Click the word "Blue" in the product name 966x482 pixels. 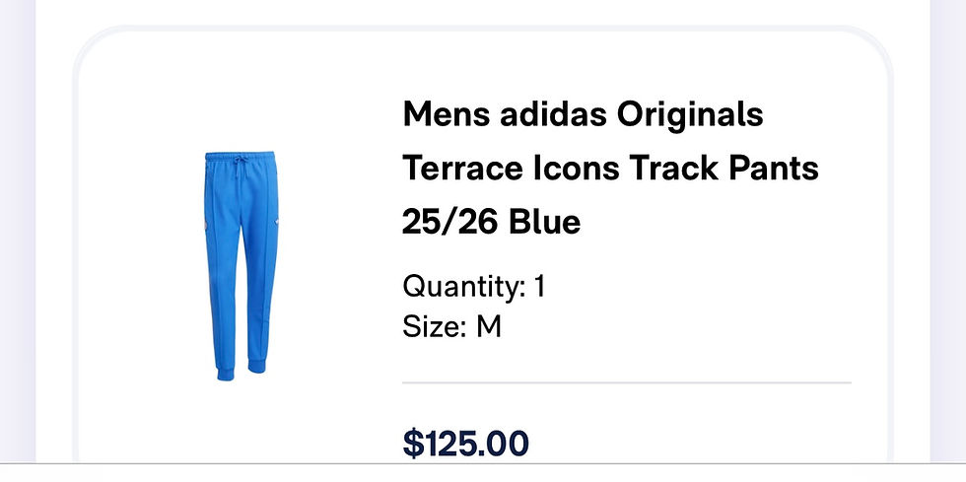[x=545, y=223]
